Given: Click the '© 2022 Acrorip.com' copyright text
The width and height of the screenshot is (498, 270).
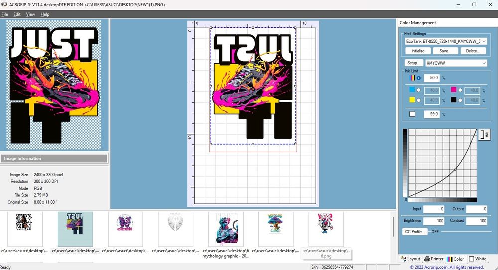Looking at the screenshot, I should [x=447, y=267].
